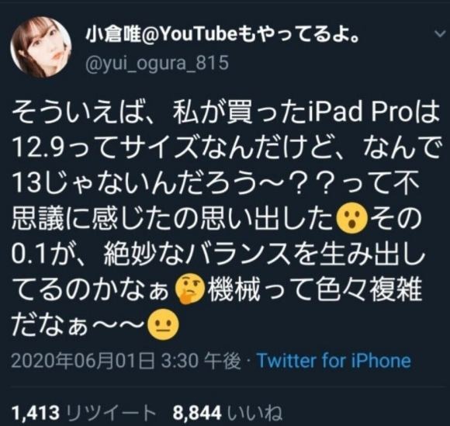
Task: Click the iPad Pro words in tweet
Action: (x=360, y=113)
